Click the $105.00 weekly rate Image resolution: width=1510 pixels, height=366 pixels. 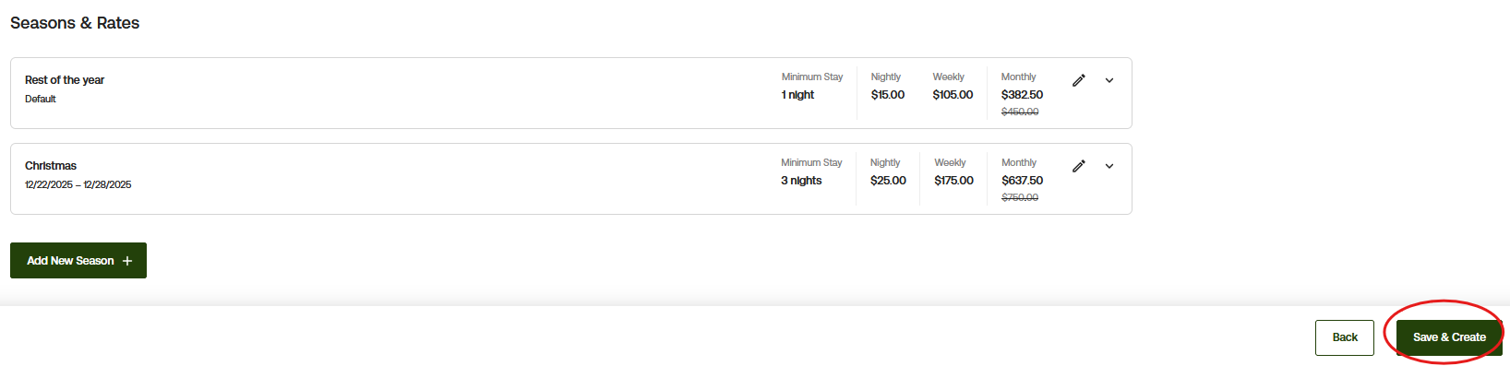coord(953,95)
